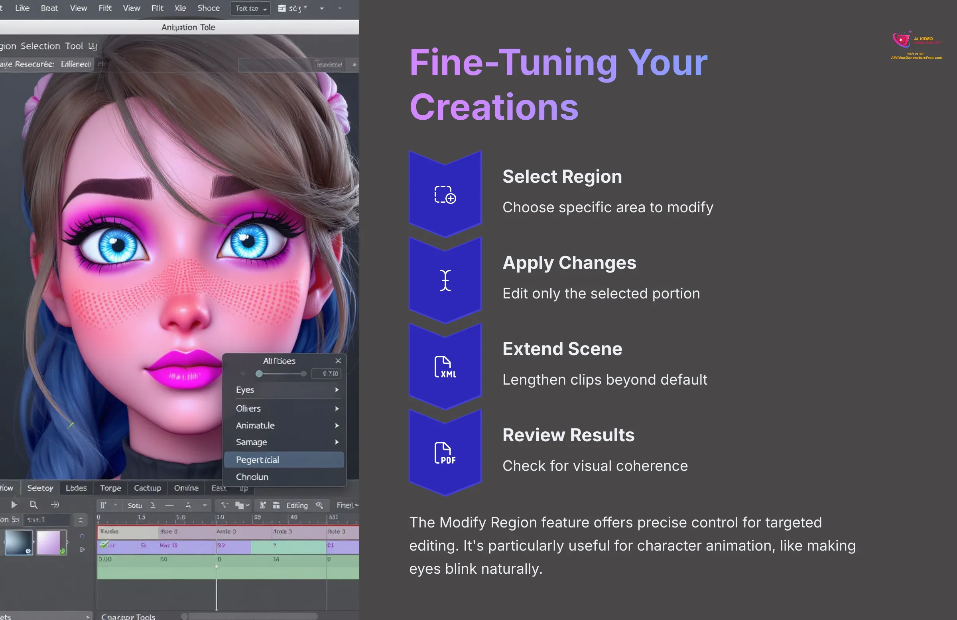Open the Finel dropdown

347,505
